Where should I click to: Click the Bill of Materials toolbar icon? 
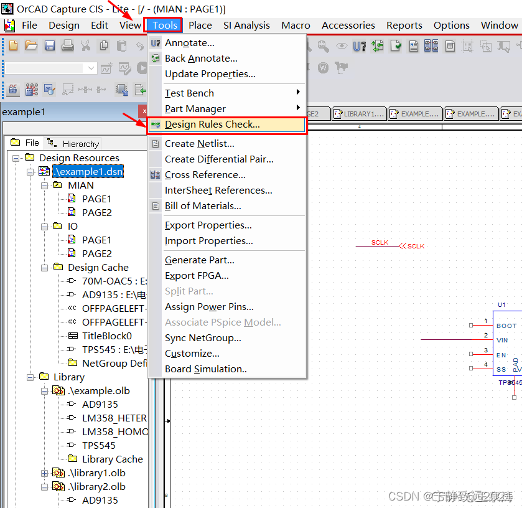pyautogui.click(x=450, y=45)
